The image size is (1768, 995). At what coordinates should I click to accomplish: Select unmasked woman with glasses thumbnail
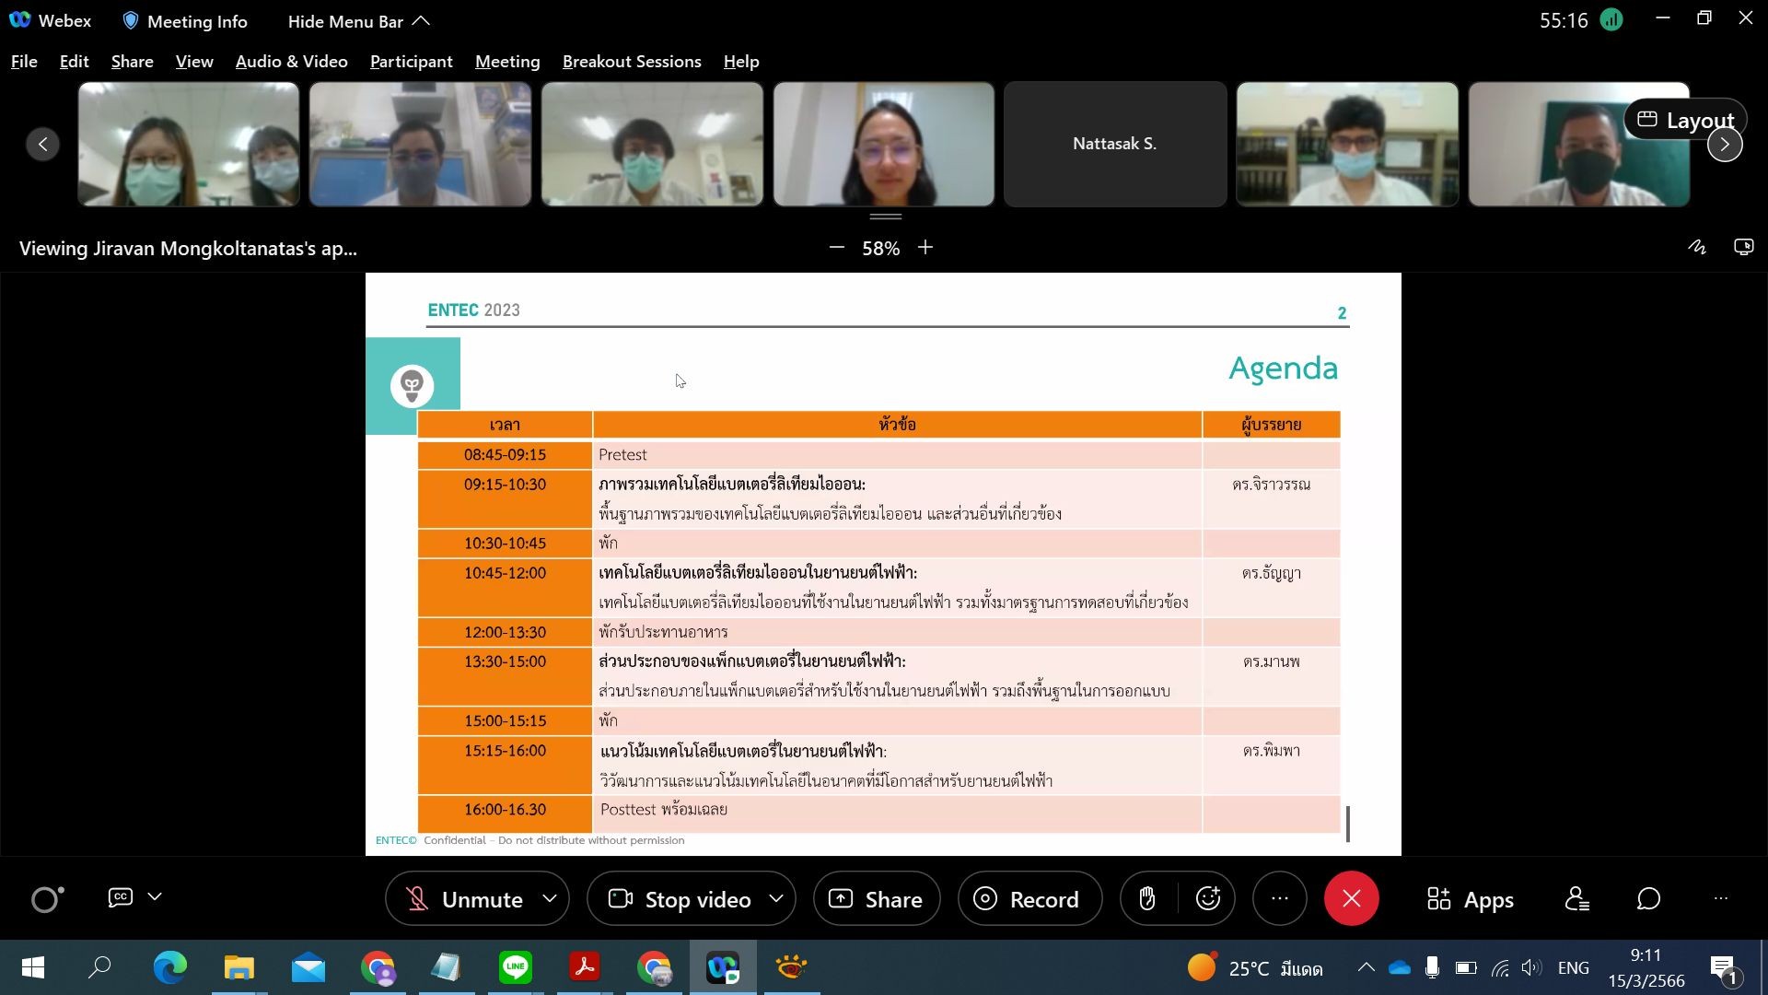pyautogui.click(x=884, y=144)
